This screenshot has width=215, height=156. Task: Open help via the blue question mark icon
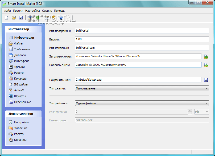pos(61,18)
